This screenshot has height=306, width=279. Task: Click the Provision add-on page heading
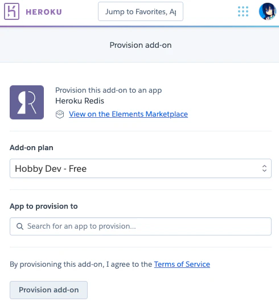141,45
